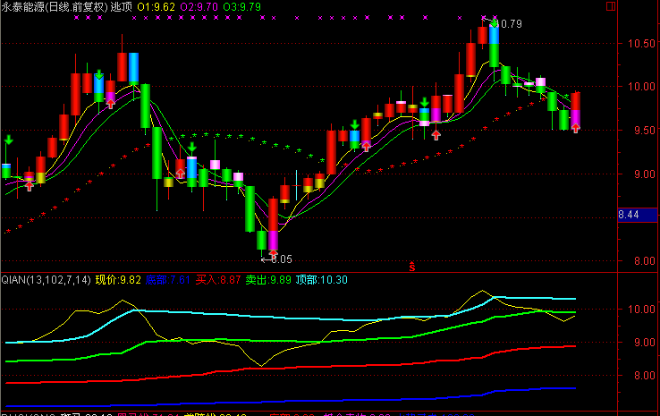This screenshot has width=660, height=416.
Task: Click the 顶部:10.30 readout
Action: pos(321,280)
